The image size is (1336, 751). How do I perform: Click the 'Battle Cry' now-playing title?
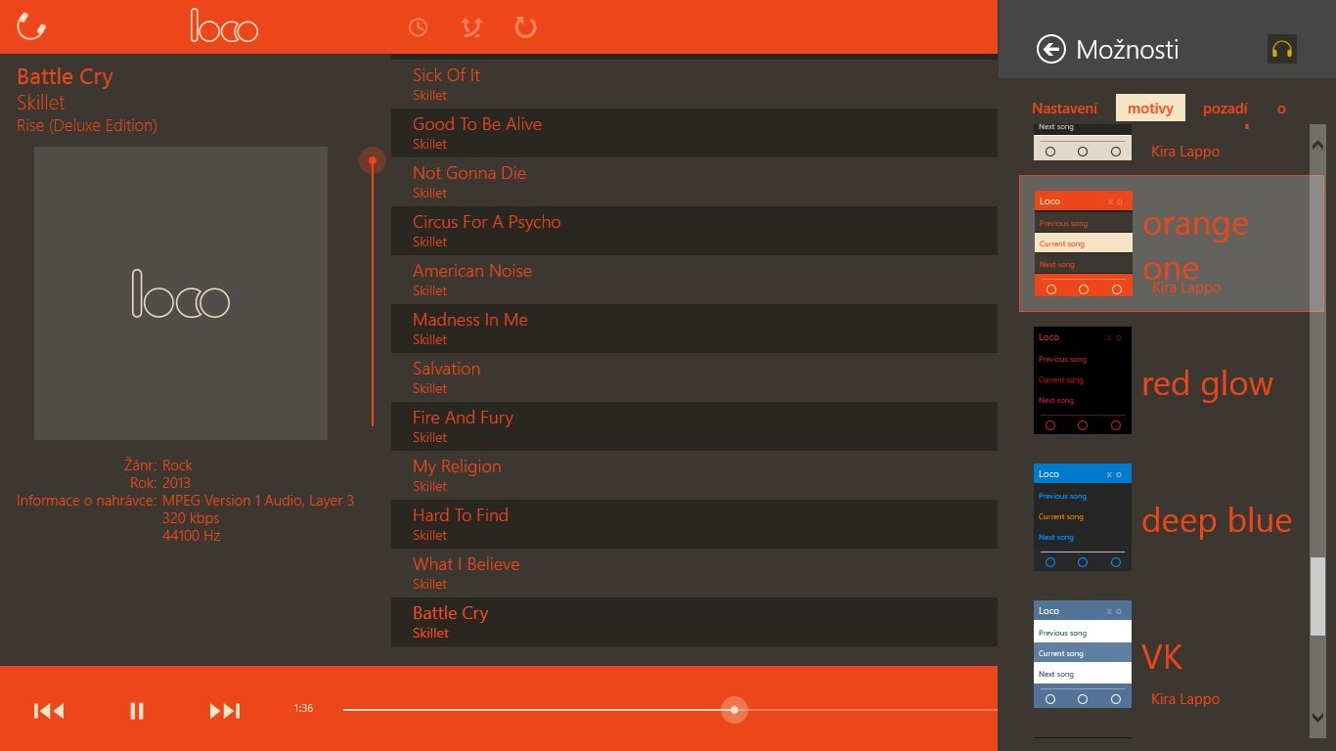(x=65, y=77)
